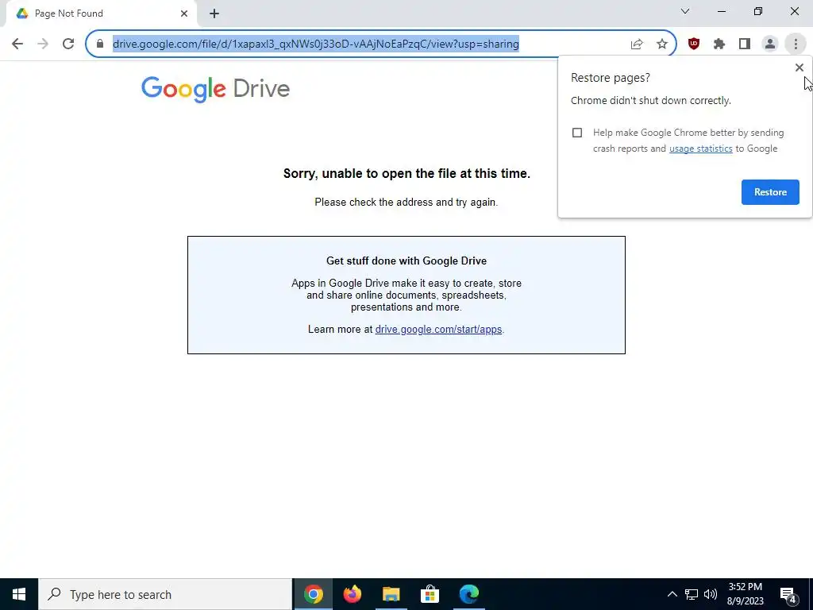View site info via the lock icon
813x610 pixels.
(x=100, y=44)
